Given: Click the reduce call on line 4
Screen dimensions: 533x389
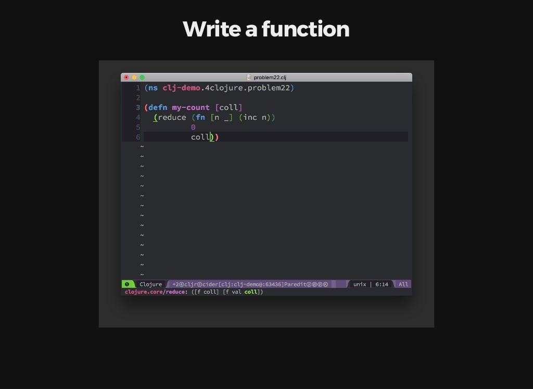Looking at the screenshot, I should point(172,117).
